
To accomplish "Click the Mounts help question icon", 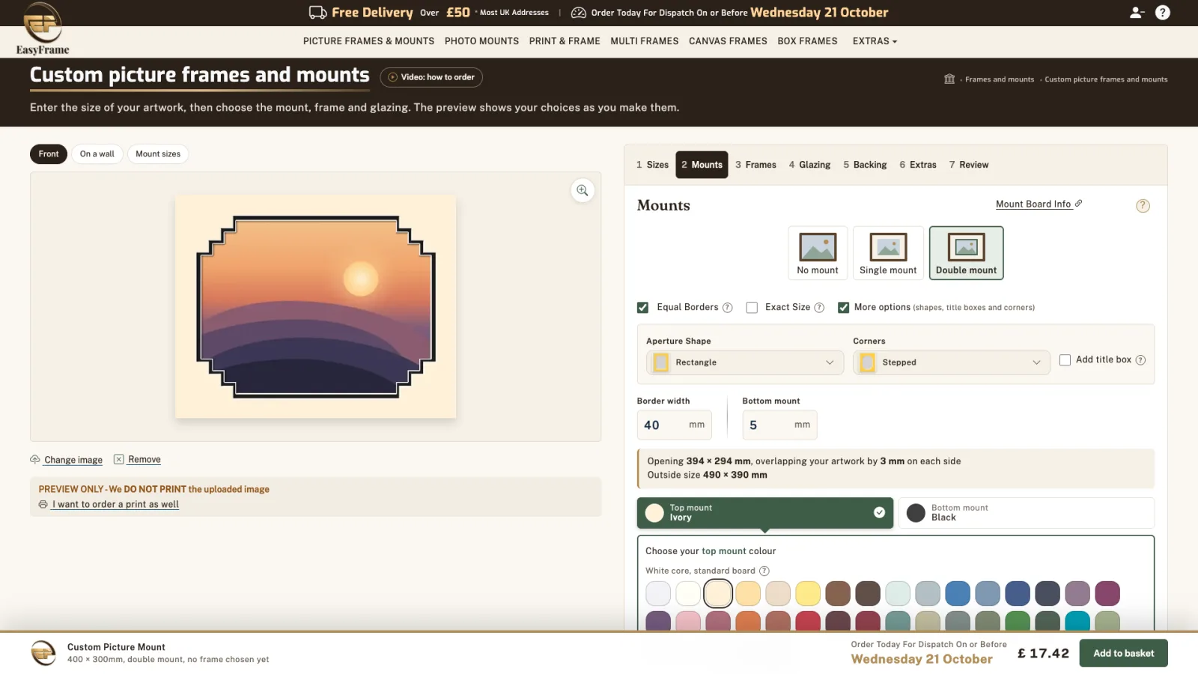I will tap(1143, 205).
